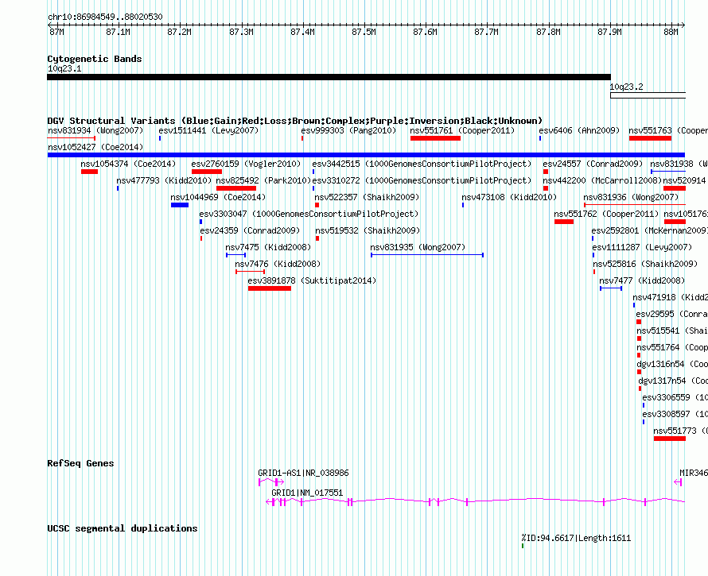Open variant esv999303 (Pang2010)
The height and width of the screenshot is (576, 708).
(x=348, y=130)
